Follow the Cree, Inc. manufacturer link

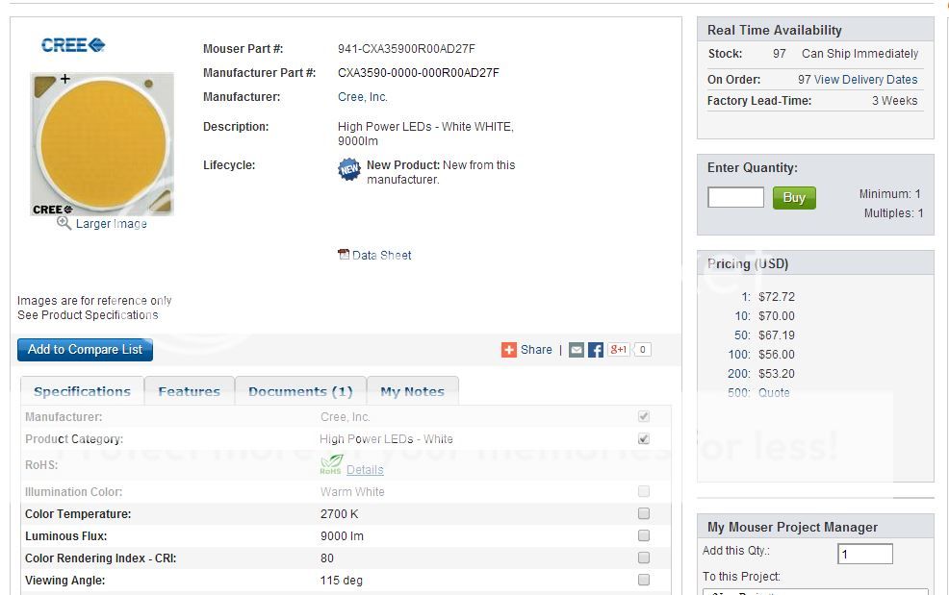363,97
